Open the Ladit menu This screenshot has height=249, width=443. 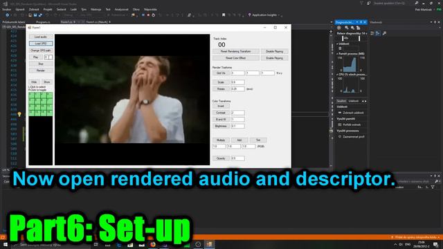[x=73, y=9]
